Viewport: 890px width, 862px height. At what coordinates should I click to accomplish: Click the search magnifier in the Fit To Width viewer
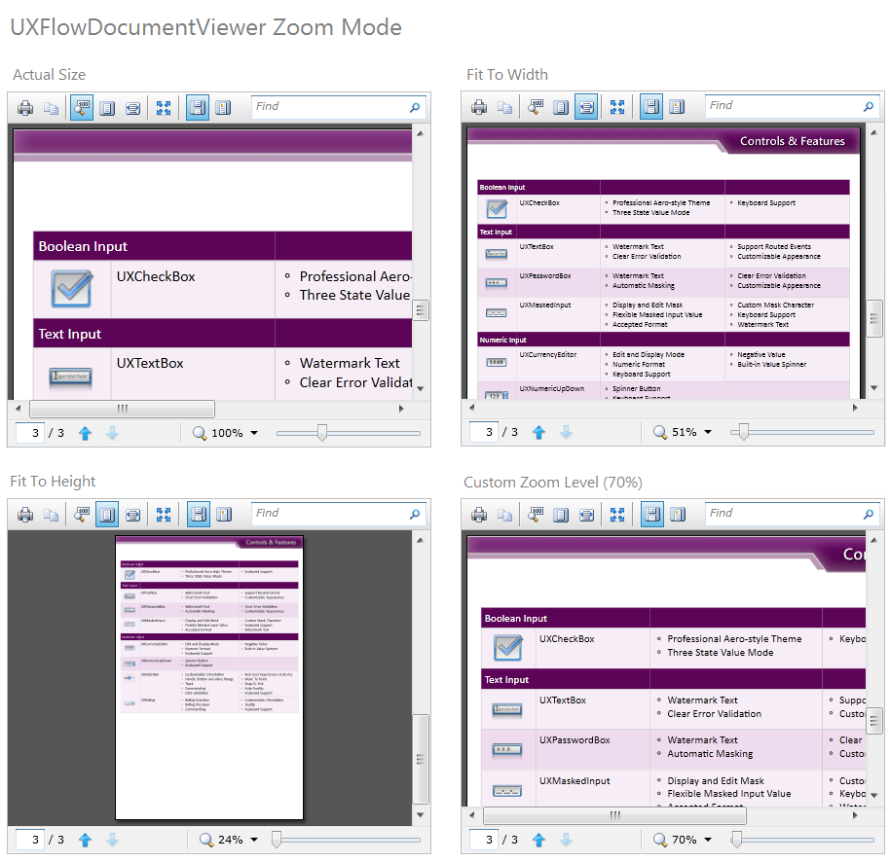869,106
